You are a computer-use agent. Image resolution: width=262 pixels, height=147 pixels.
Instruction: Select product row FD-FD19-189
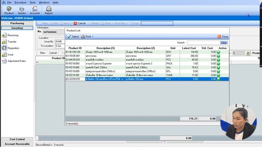tap(147, 75)
